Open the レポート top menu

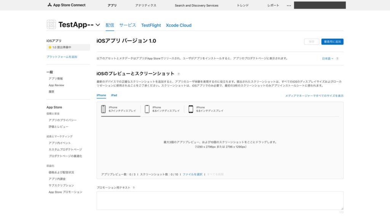tap(273, 5)
